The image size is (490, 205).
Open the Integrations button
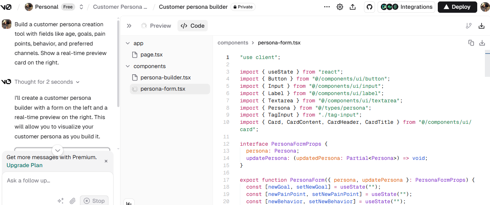tap(406, 7)
